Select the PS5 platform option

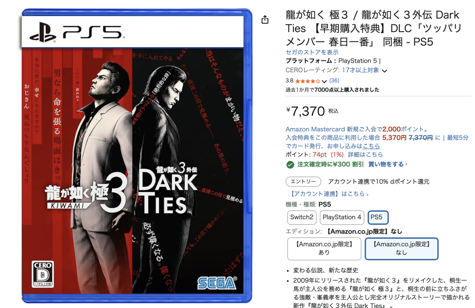(x=378, y=217)
